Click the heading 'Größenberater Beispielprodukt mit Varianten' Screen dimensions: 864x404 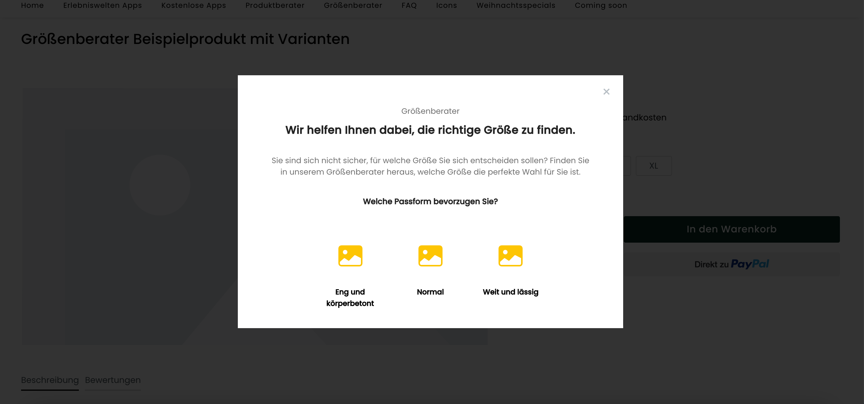coord(185,39)
